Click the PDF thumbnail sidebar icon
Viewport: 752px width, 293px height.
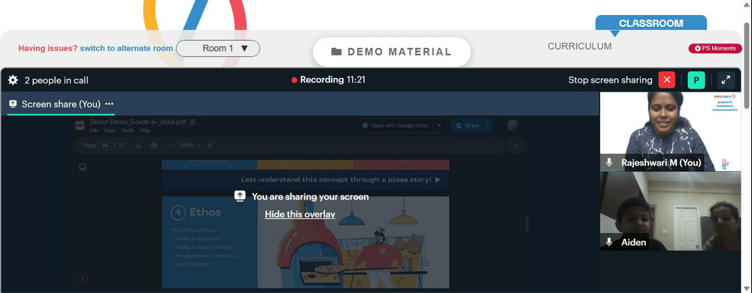[x=83, y=167]
